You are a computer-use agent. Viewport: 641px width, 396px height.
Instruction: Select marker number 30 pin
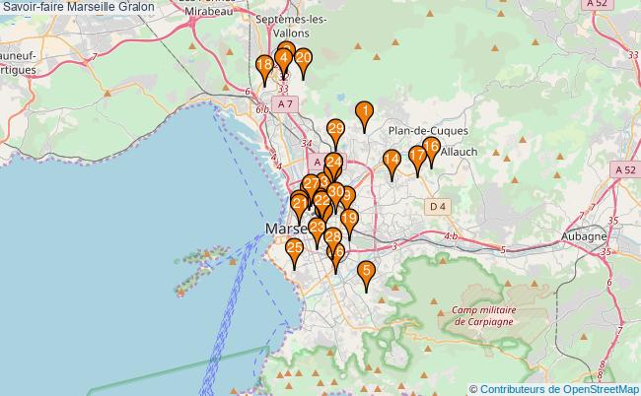[336, 193]
